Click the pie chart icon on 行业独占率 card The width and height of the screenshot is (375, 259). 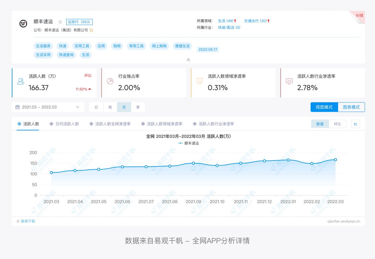pyautogui.click(x=110, y=81)
